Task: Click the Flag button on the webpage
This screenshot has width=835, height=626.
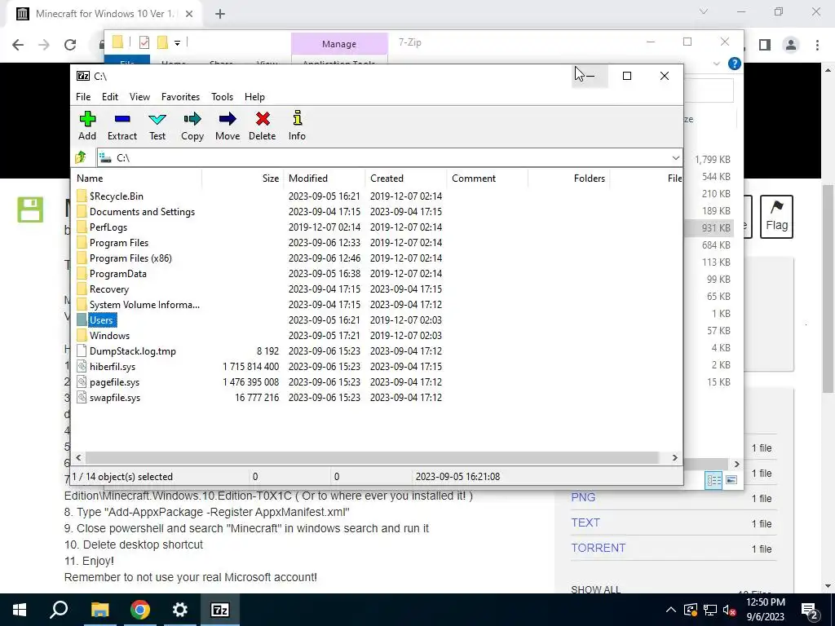Action: 776,217
